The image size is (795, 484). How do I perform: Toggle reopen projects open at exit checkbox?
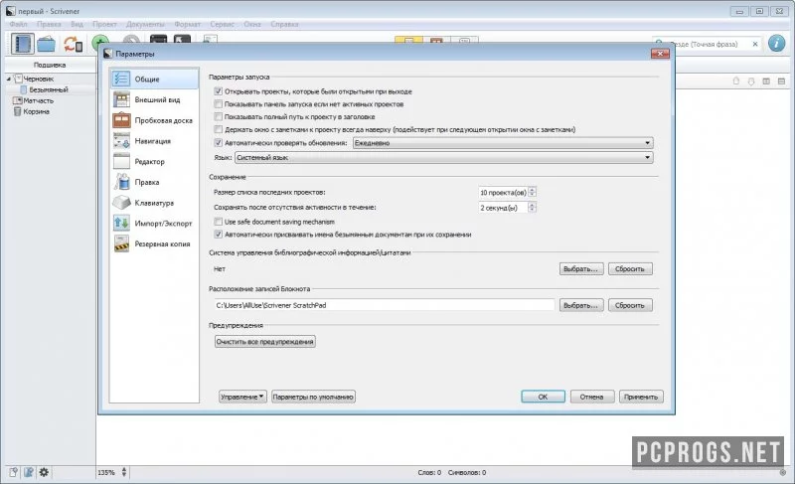(x=218, y=91)
